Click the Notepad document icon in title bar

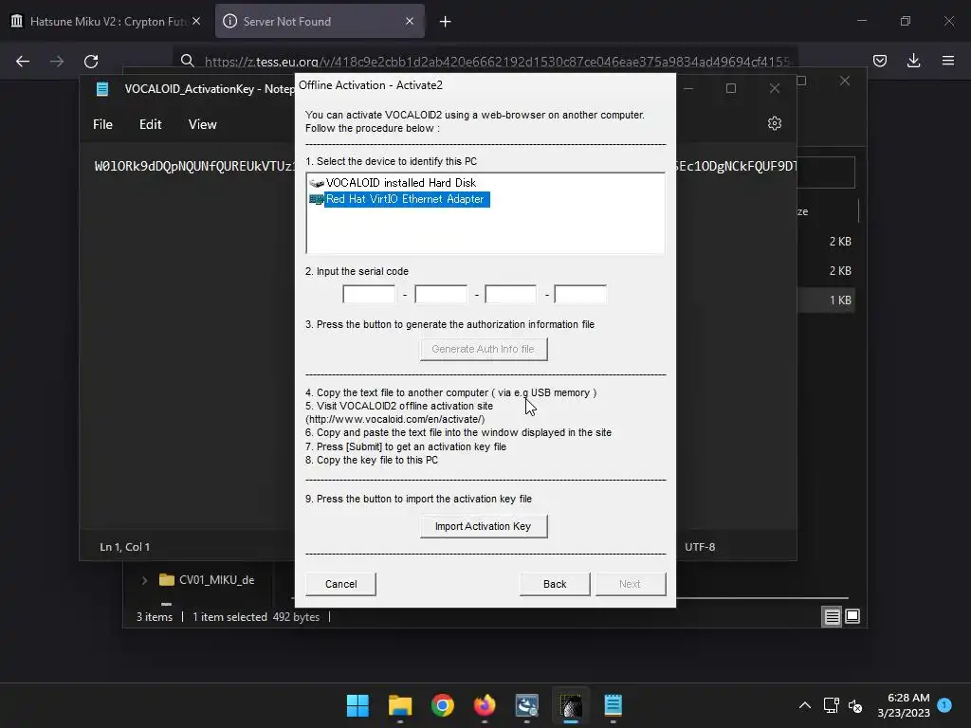pos(102,88)
